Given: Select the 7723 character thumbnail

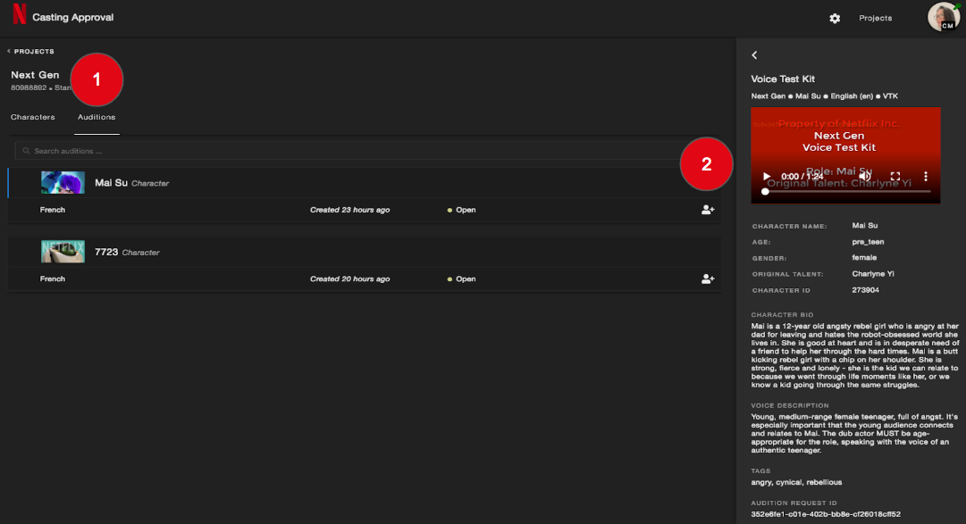Looking at the screenshot, I should [x=63, y=252].
